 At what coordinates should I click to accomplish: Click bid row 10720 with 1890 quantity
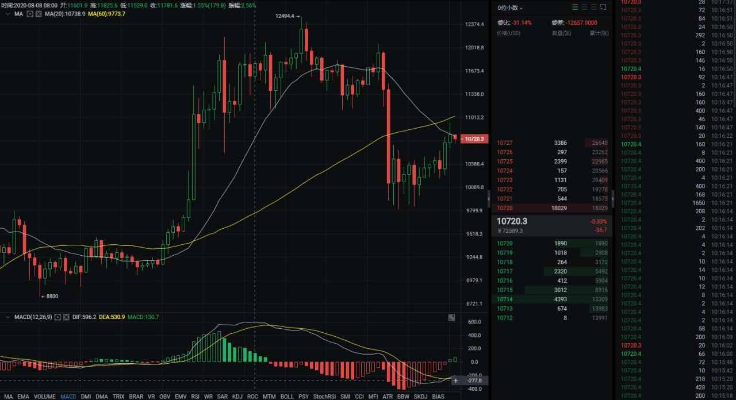[552, 243]
